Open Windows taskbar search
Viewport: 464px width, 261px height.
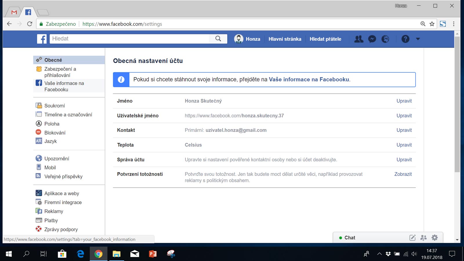[x=26, y=254]
